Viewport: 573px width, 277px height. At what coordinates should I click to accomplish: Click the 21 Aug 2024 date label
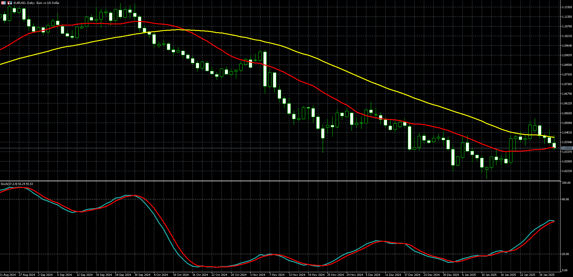[8, 275]
